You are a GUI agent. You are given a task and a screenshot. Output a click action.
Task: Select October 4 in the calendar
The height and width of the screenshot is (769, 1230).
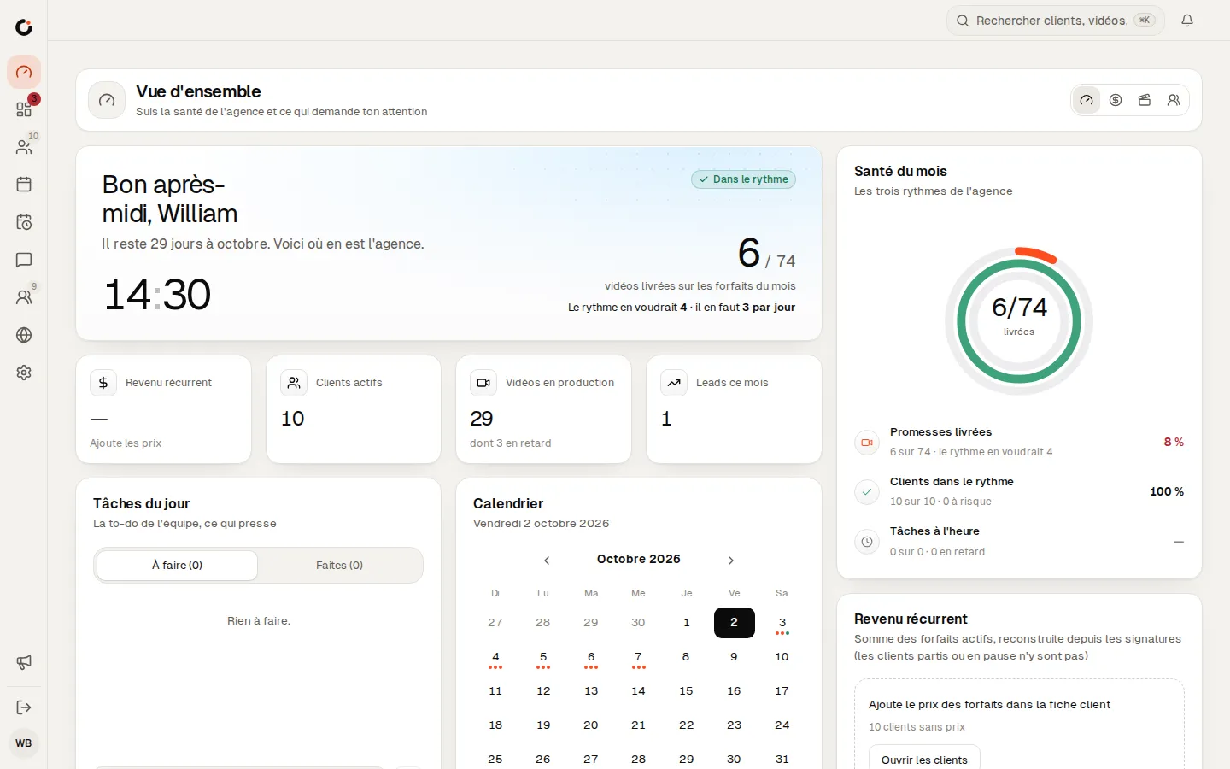click(x=495, y=657)
